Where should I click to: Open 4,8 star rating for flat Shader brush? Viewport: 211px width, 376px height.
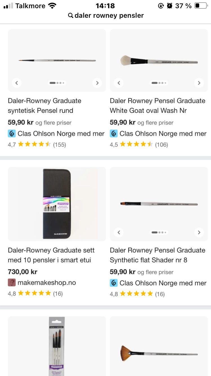137,294
